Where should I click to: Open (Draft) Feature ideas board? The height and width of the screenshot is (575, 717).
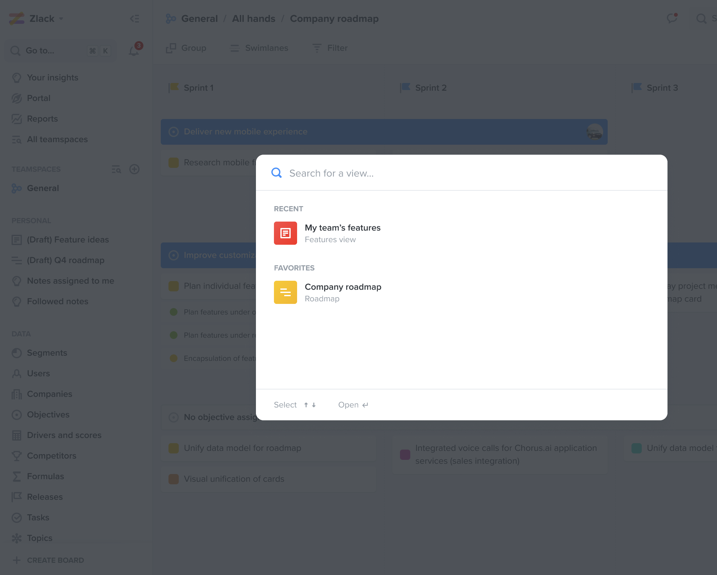point(68,240)
